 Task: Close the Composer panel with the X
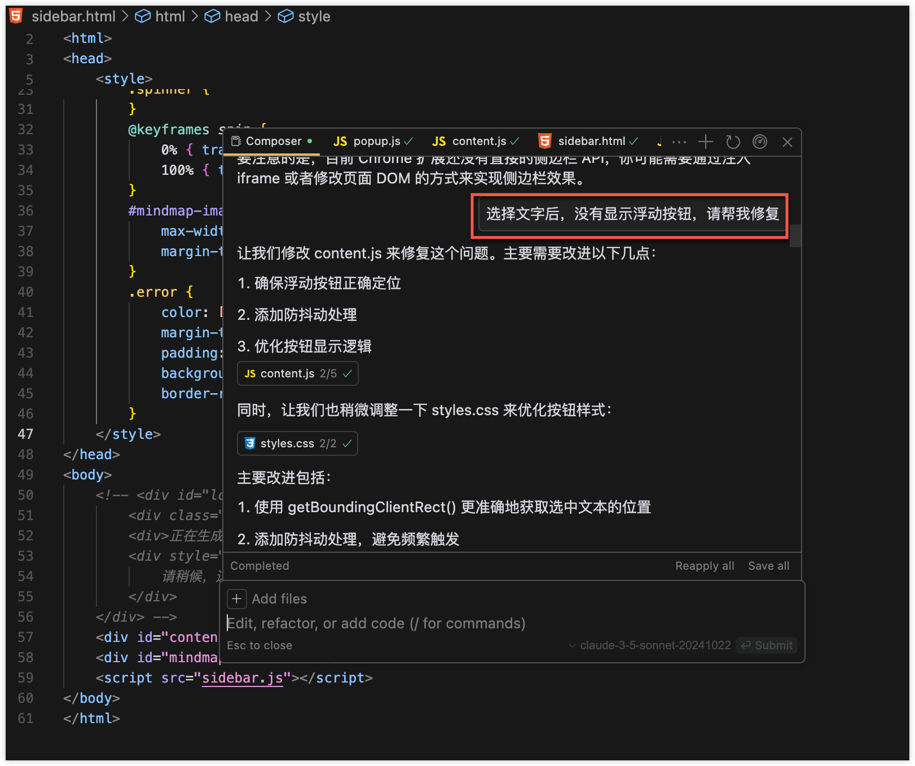(788, 142)
